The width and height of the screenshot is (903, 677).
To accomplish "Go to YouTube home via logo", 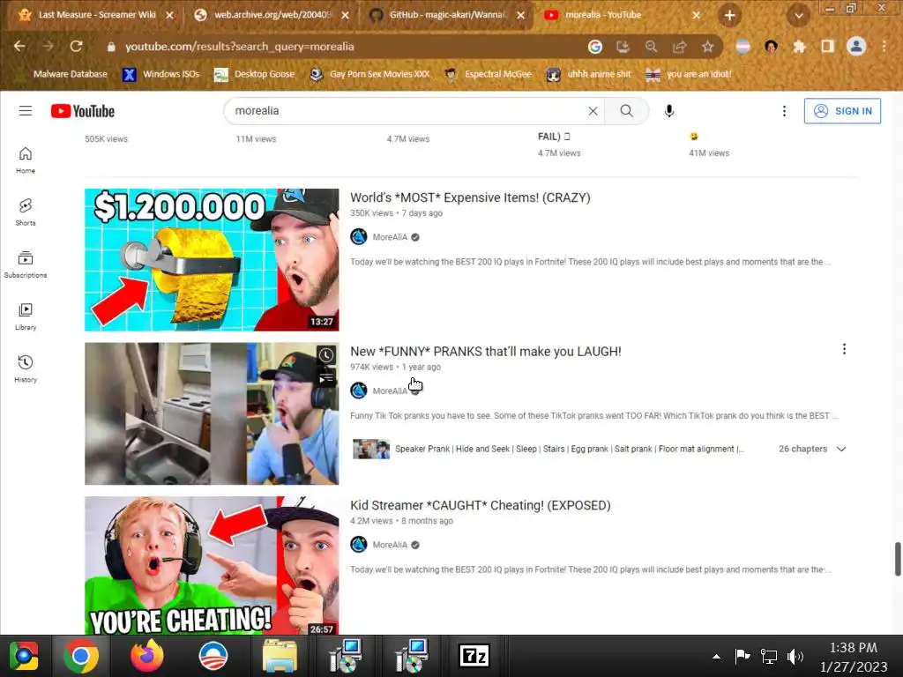I will click(x=82, y=110).
